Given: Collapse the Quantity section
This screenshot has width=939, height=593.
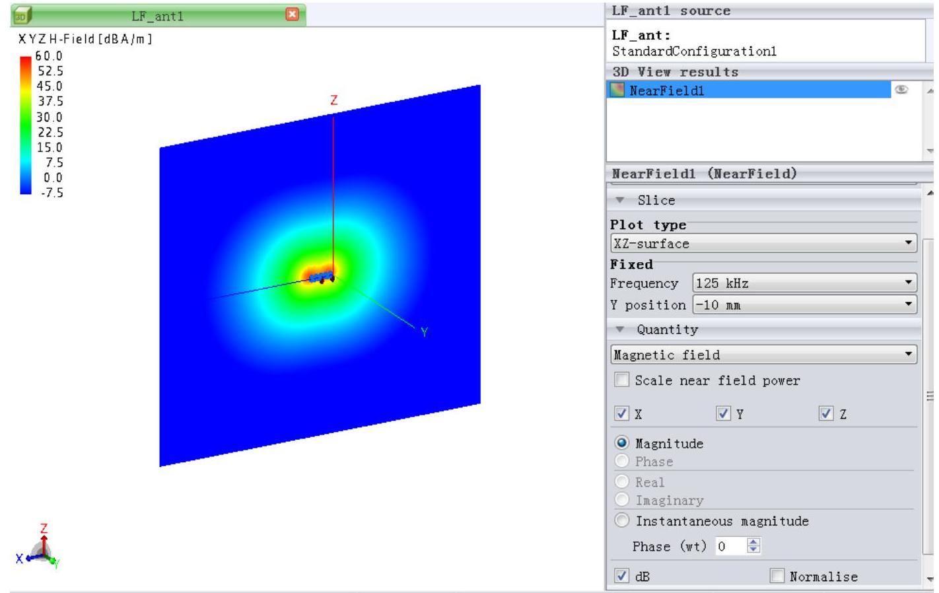Looking at the screenshot, I should pos(619,329).
